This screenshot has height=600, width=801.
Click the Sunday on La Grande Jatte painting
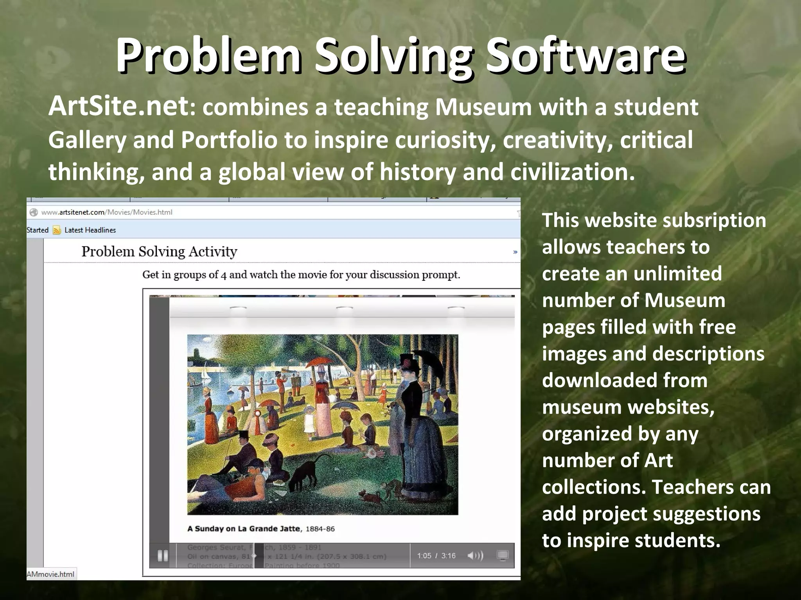tap(322, 425)
